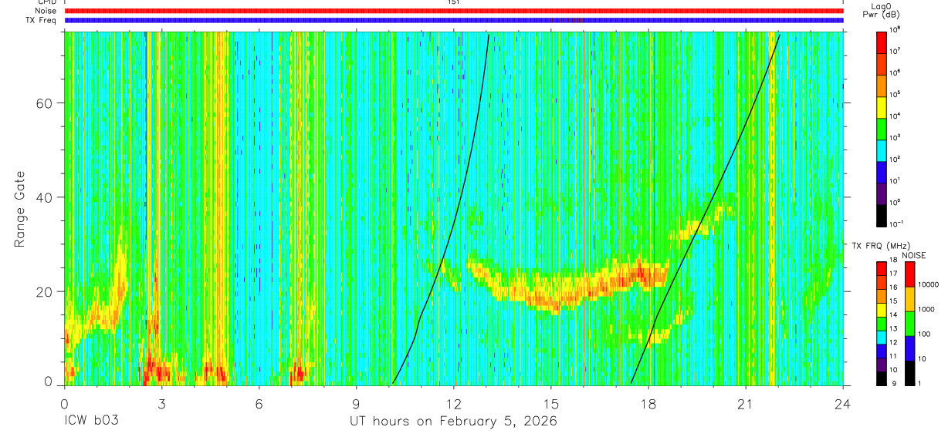The image size is (948, 437).
Task: Click the TX FRQ (MHz) legend title
Action: [882, 246]
